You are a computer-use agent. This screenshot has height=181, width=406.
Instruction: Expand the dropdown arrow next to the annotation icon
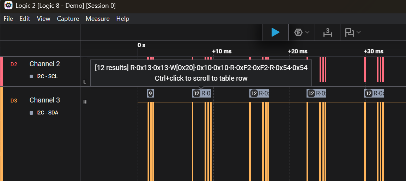pos(359,32)
